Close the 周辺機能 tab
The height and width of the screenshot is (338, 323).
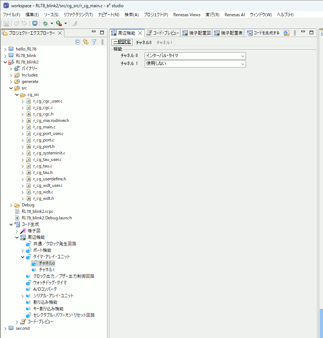(140, 33)
